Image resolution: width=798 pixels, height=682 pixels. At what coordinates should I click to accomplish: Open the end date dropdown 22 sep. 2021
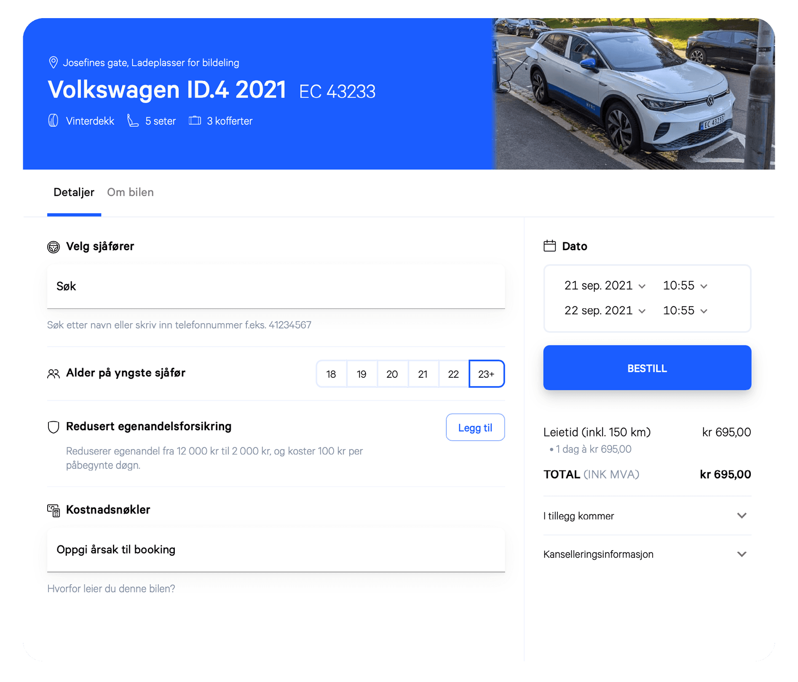click(605, 310)
